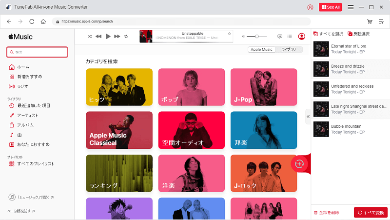
Task: Click the URL address bar
Action: pyautogui.click(x=181, y=21)
